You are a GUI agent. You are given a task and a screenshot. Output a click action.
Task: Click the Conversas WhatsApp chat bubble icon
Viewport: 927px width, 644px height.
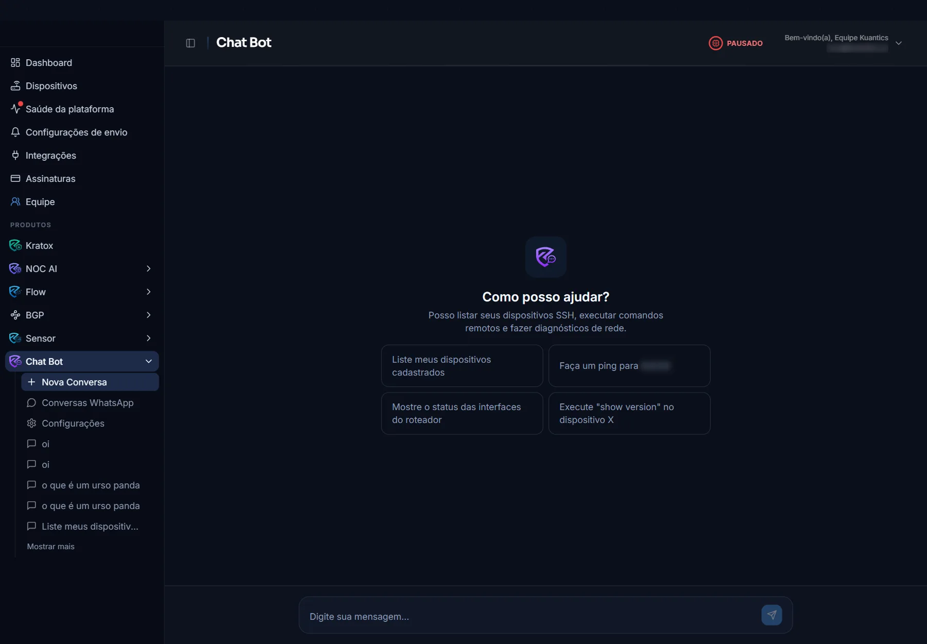coord(31,403)
